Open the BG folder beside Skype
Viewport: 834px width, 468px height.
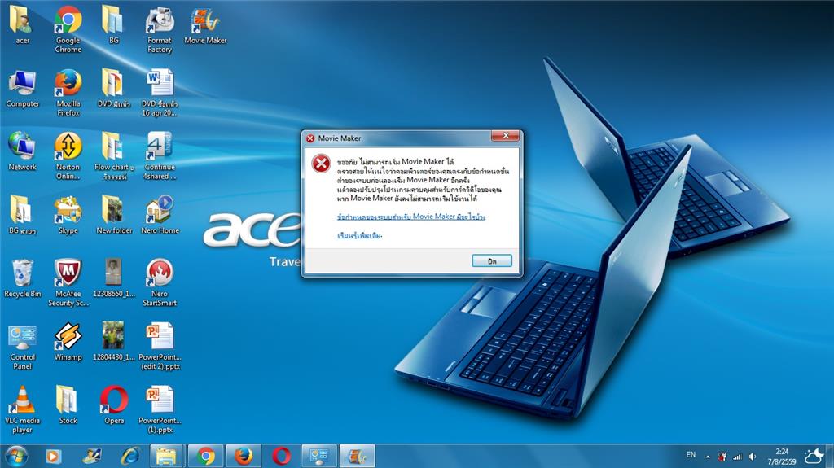click(22, 216)
